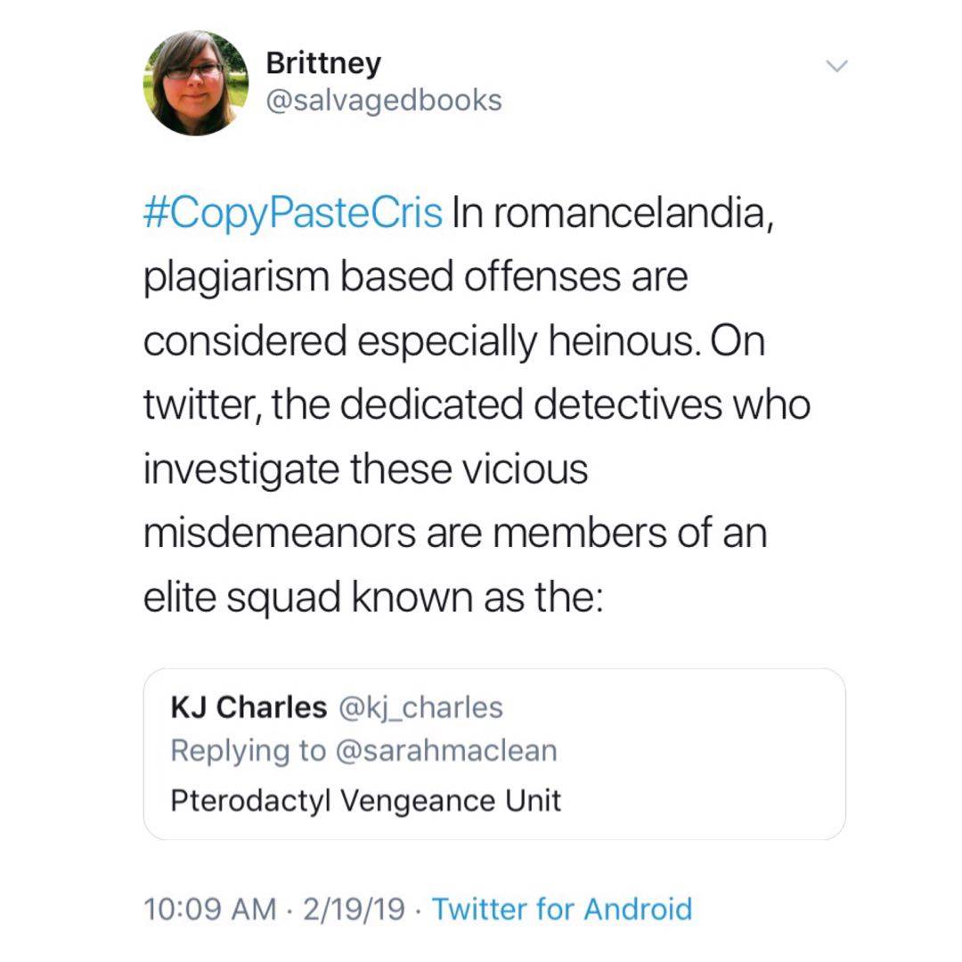
Task: Click the 10:09 AM timestamp
Action: [x=209, y=909]
